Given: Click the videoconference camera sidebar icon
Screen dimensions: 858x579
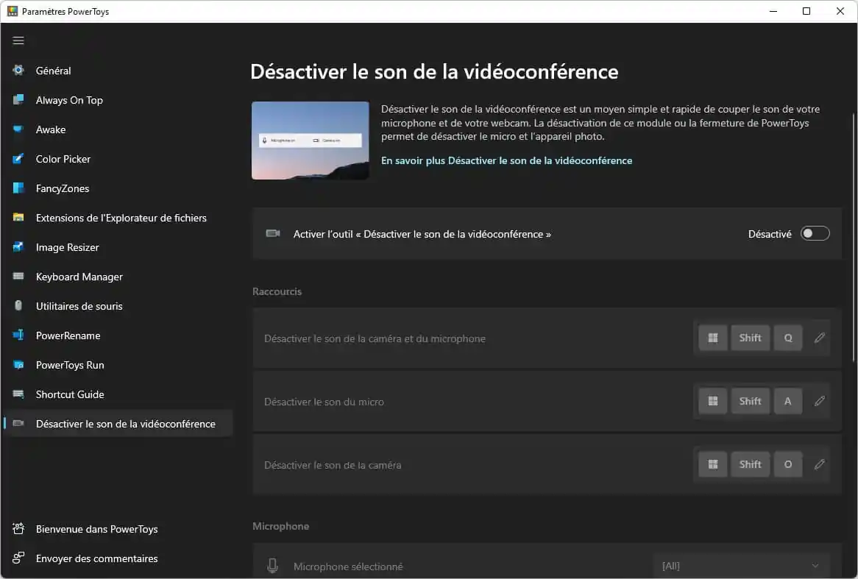Looking at the screenshot, I should [18, 424].
